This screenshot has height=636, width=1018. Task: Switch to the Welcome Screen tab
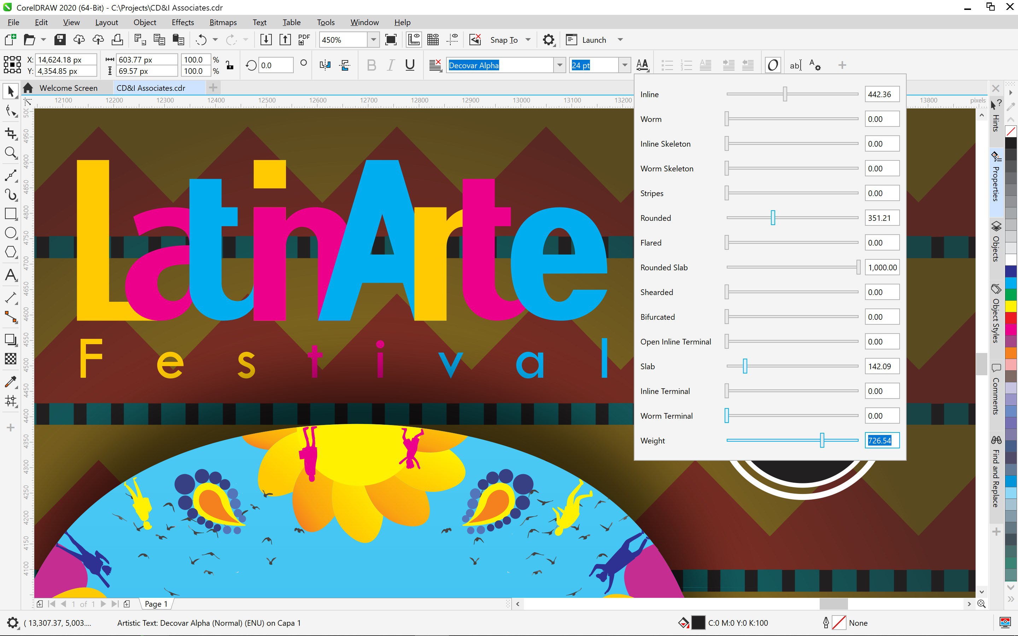[68, 88]
